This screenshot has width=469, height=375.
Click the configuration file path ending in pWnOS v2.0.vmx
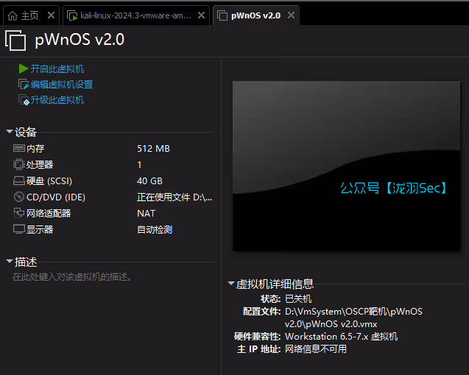[353, 318]
